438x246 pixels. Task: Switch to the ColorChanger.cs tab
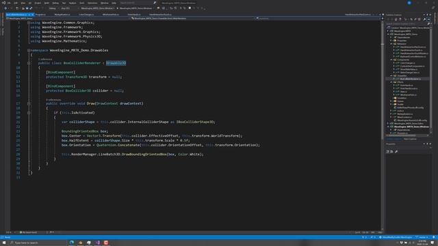[x=86, y=14]
